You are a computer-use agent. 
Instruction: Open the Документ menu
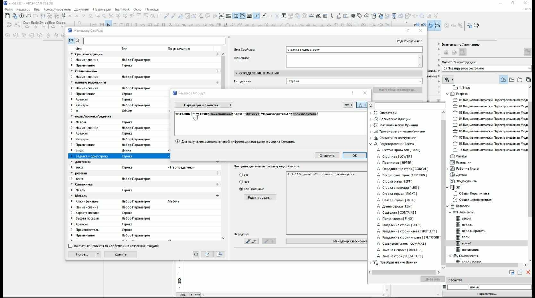click(82, 9)
